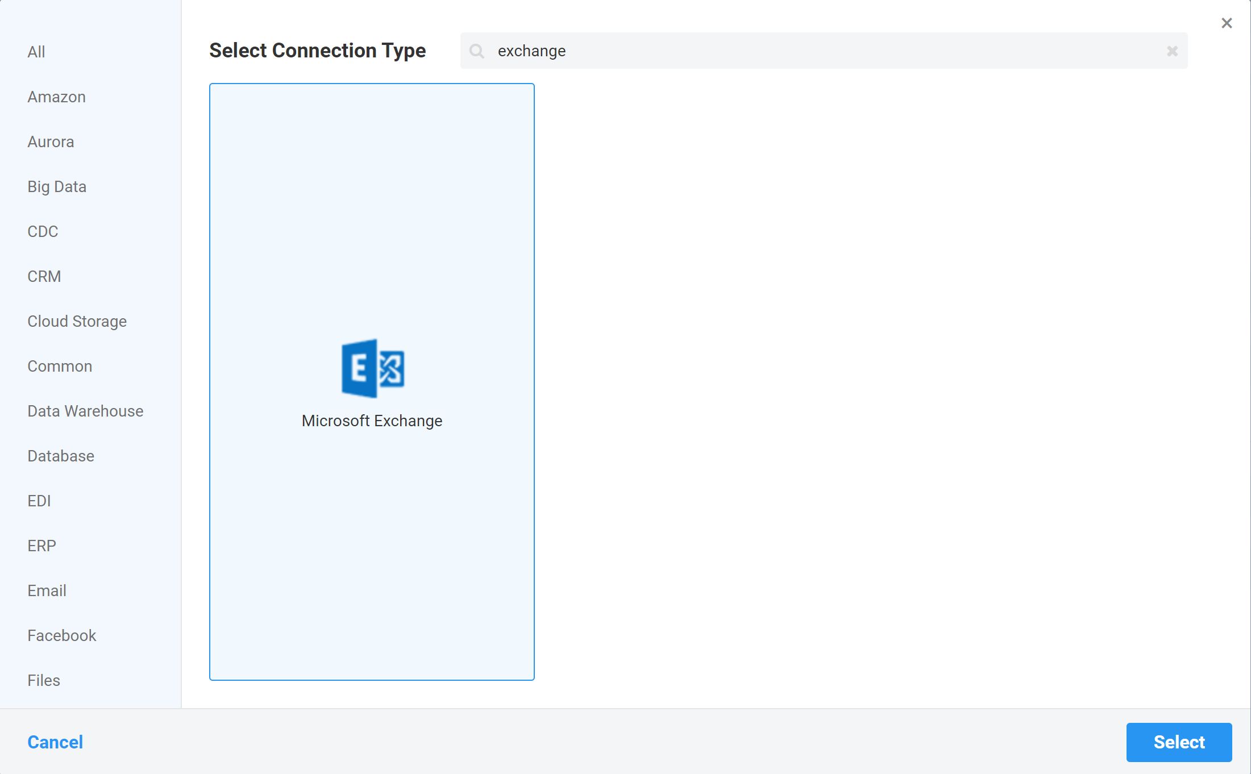Filter connections by All category

point(36,52)
